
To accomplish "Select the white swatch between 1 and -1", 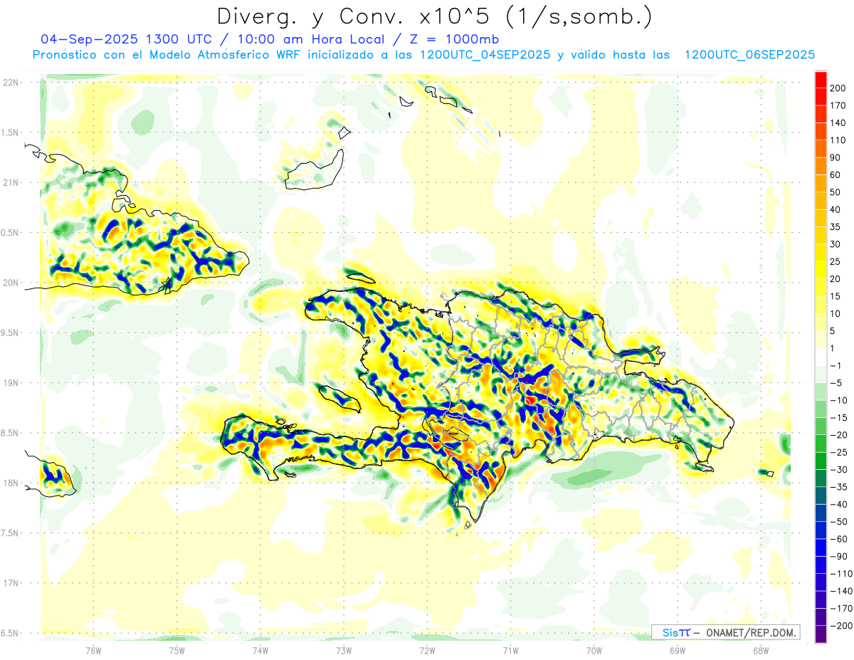I will click(x=821, y=357).
